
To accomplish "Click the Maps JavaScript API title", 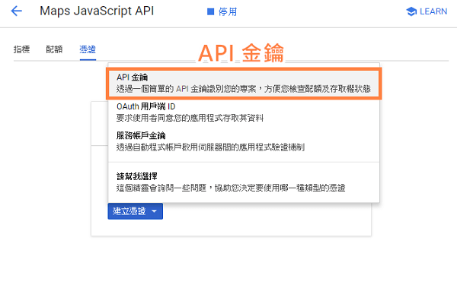I will coord(97,11).
